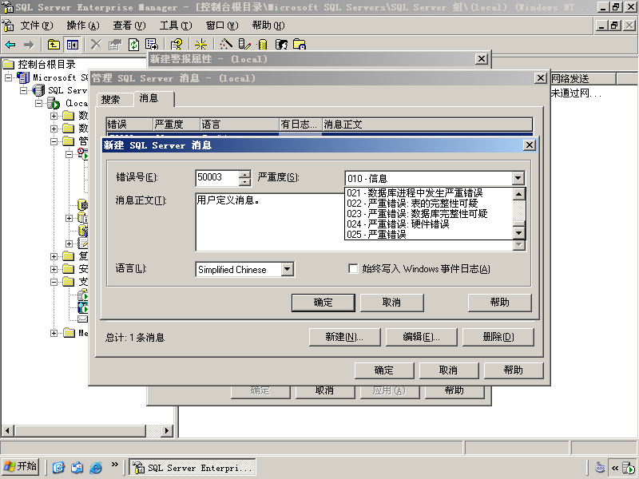The height and width of the screenshot is (479, 639).
Task: Click the Microsoft SQL Servers tree icon
Action: click(23, 77)
